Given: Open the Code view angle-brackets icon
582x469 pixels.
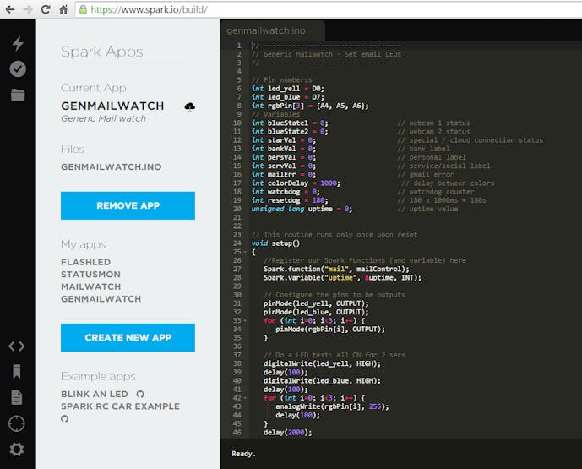Looking at the screenshot, I should [x=17, y=346].
